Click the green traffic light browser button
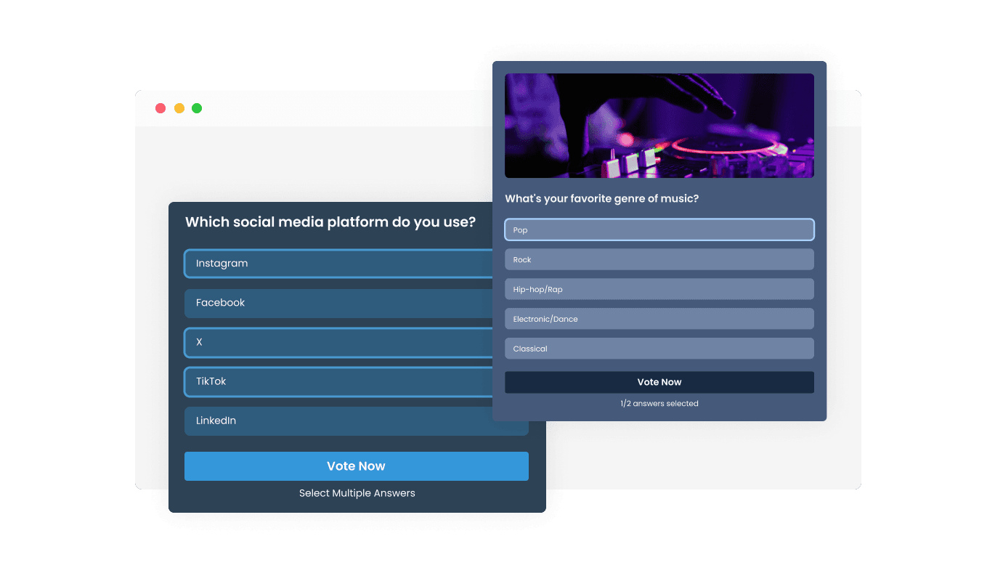The image size is (995, 581). click(x=196, y=107)
